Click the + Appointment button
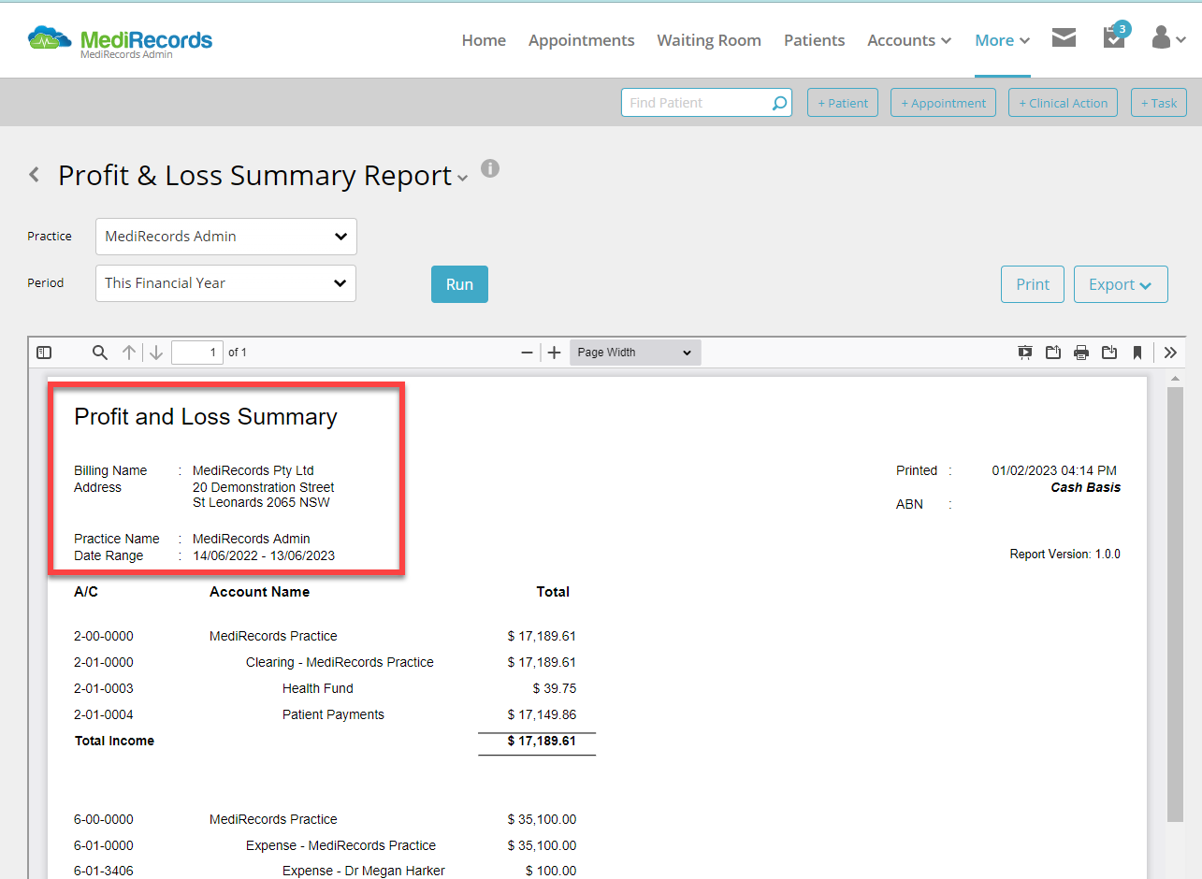Viewport: 1202px width, 879px height. [943, 103]
